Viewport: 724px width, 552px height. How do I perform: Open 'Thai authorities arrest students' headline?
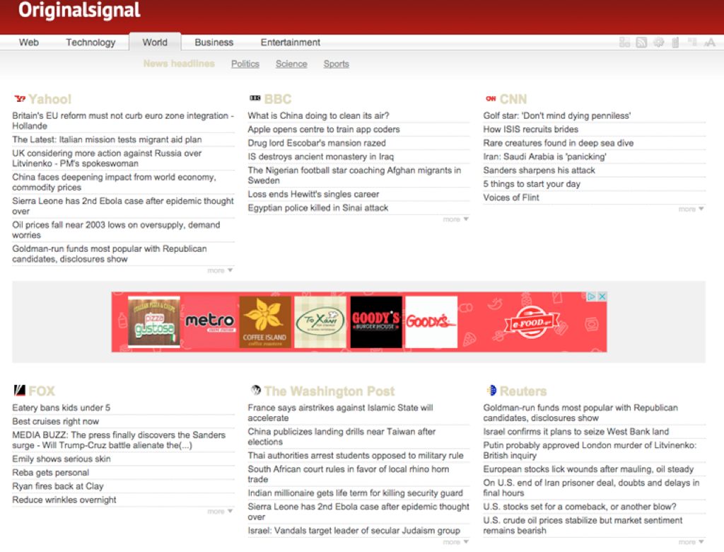[356, 455]
